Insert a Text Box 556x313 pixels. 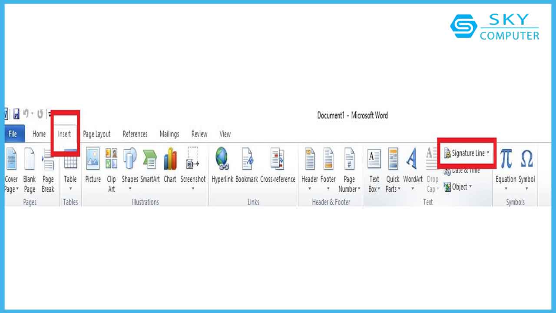tap(374, 170)
